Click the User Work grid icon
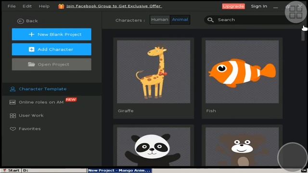 (13, 115)
